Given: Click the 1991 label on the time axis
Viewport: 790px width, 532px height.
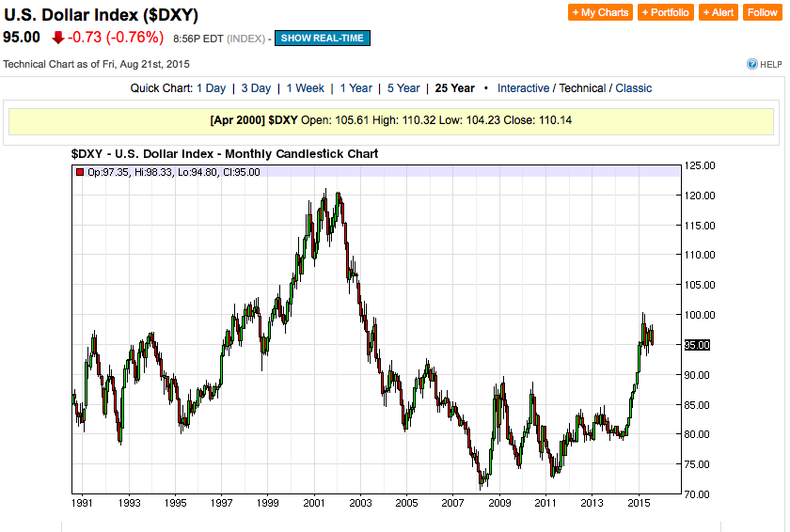Looking at the screenshot, I should coord(82,503).
